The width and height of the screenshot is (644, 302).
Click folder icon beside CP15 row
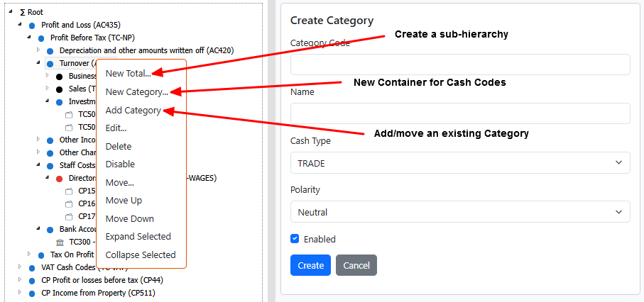[69, 191]
